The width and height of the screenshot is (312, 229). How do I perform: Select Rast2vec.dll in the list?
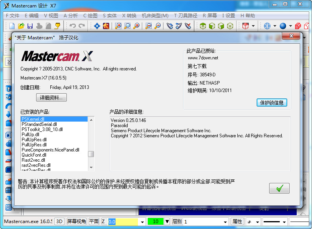point(54,160)
